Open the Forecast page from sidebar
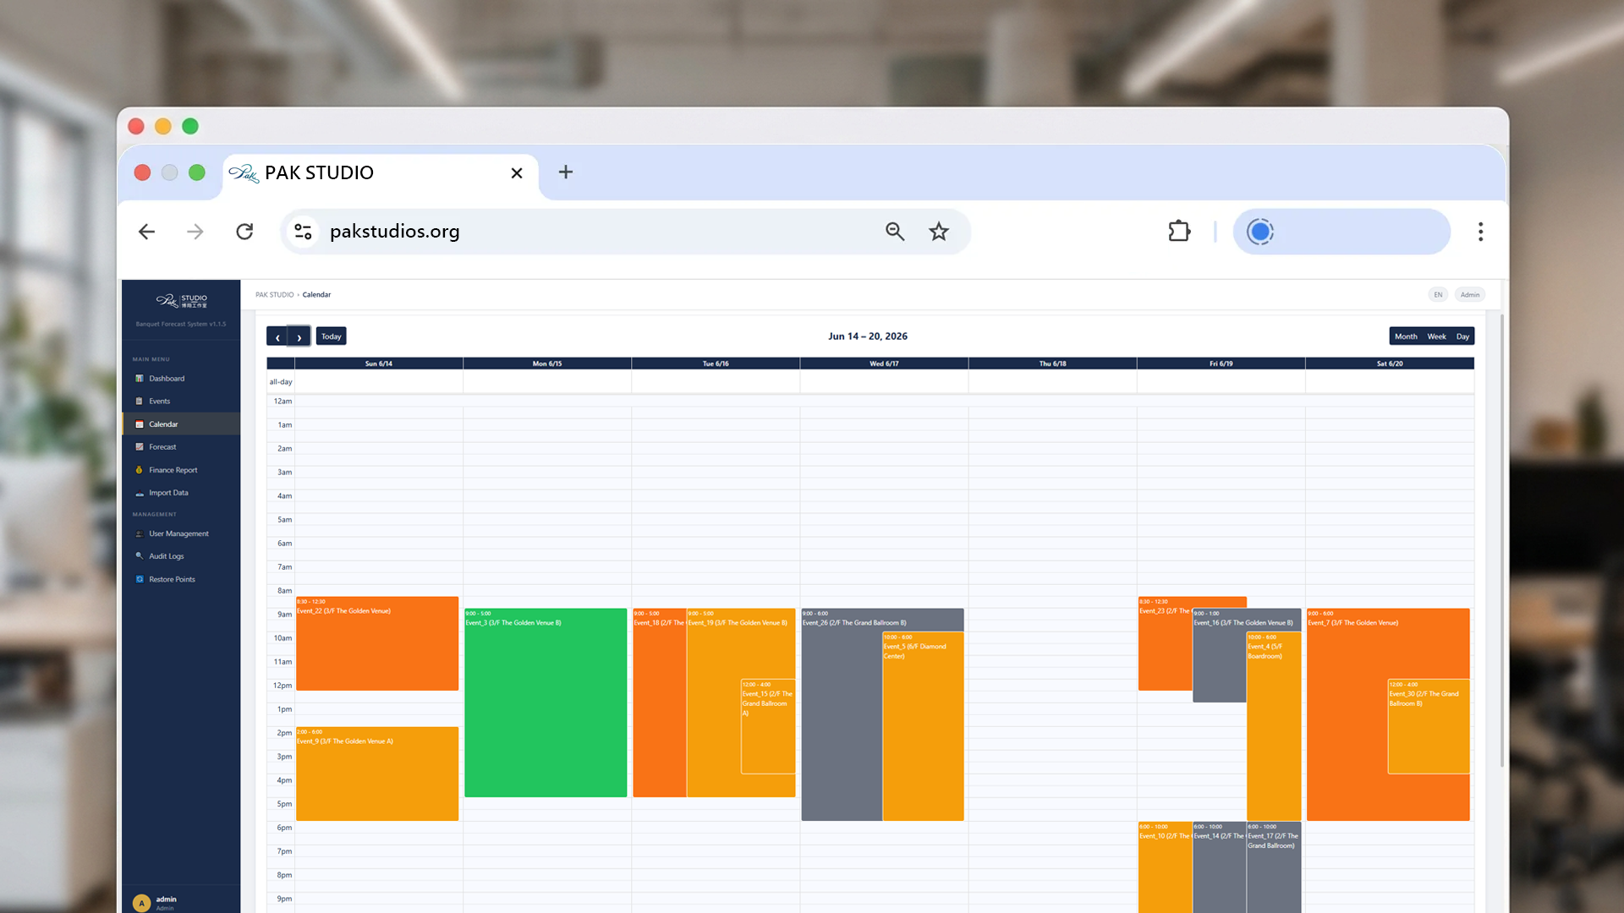The height and width of the screenshot is (913, 1624). point(181,447)
